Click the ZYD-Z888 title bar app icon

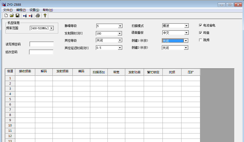[4, 4]
